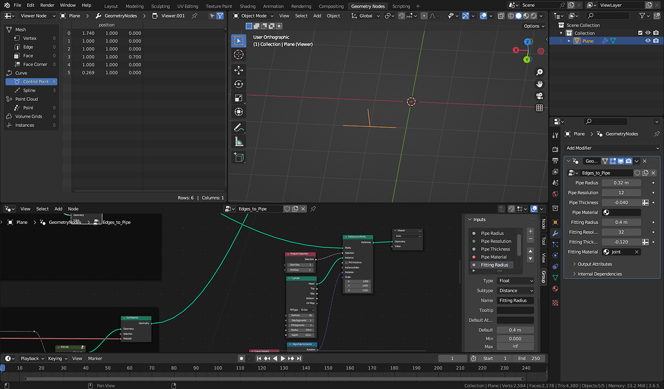664x389 pixels.
Task: Play the animation forward
Action: tap(283, 358)
